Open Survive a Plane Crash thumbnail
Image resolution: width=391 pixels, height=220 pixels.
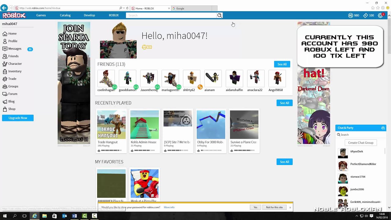click(x=244, y=125)
